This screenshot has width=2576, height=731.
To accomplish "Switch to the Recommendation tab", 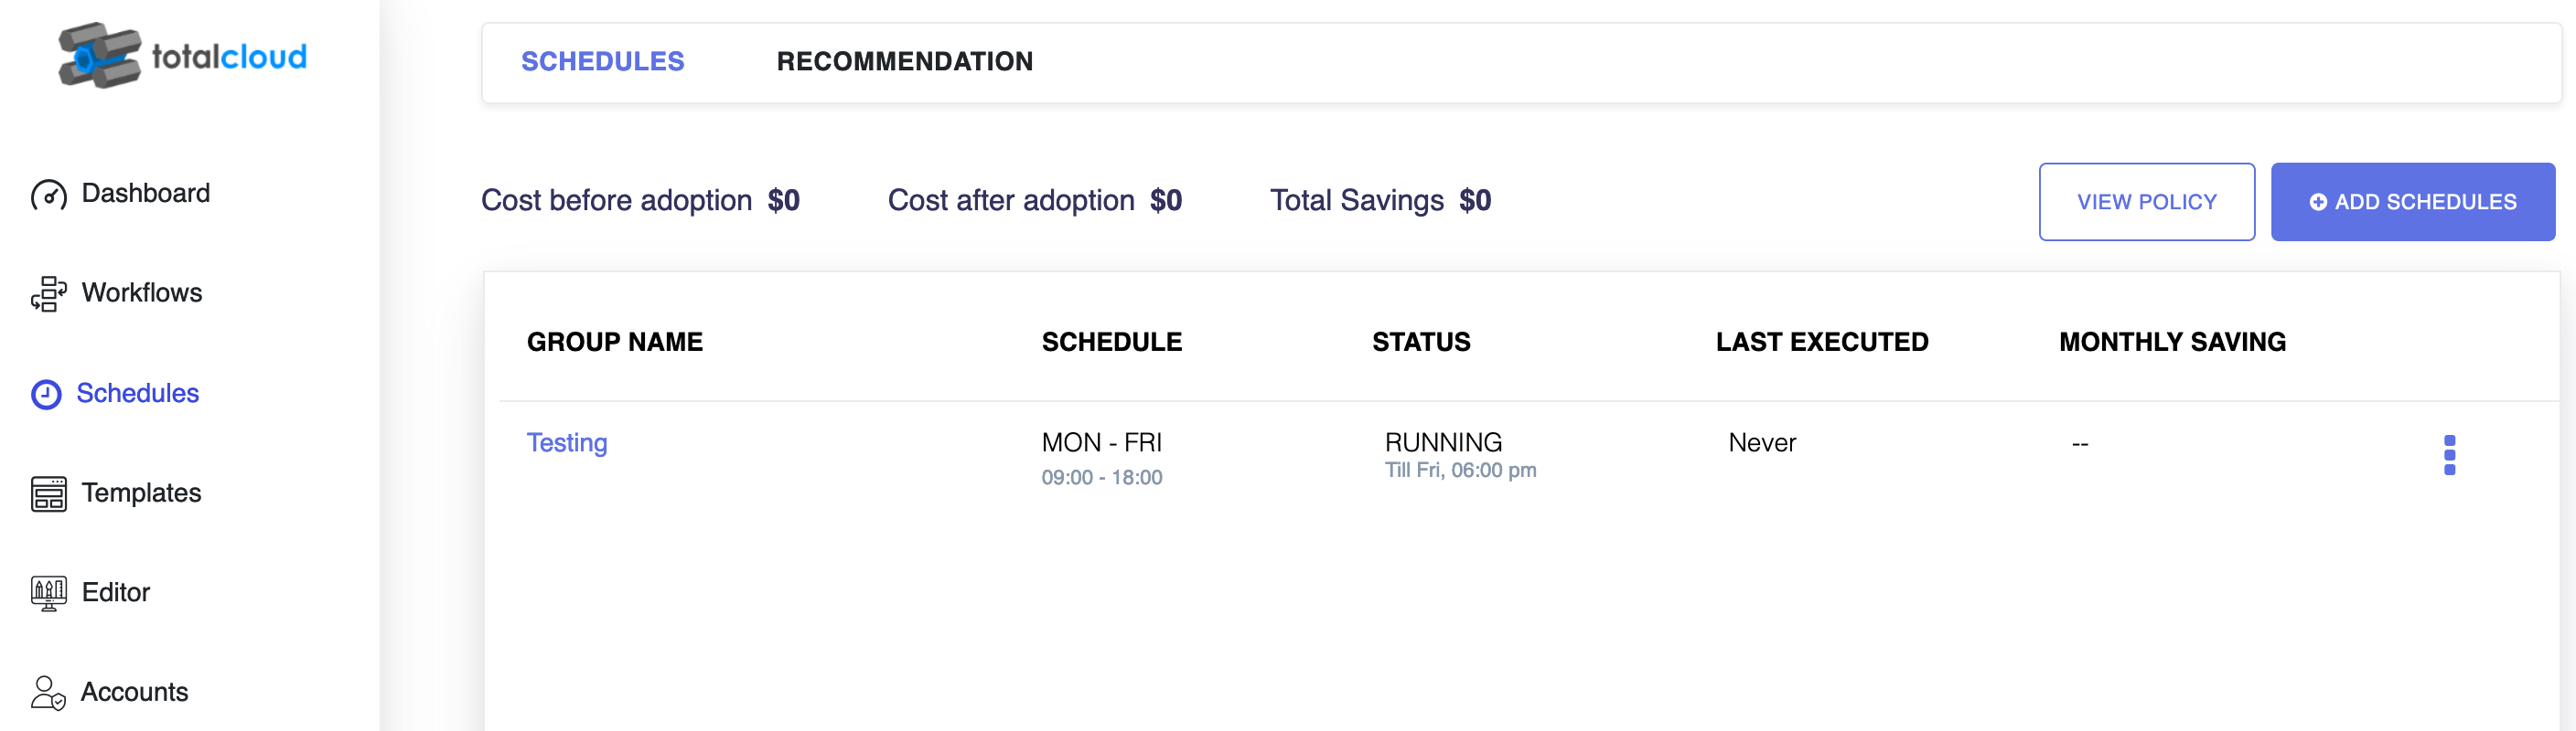I will (x=904, y=62).
